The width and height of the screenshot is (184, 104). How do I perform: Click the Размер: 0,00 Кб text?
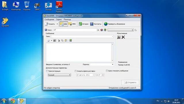coord(124,65)
